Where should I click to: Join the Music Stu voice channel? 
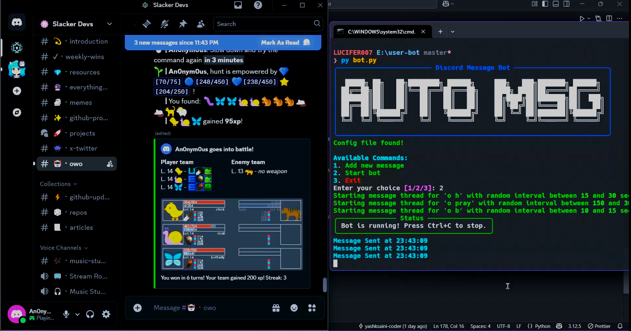coord(77,291)
